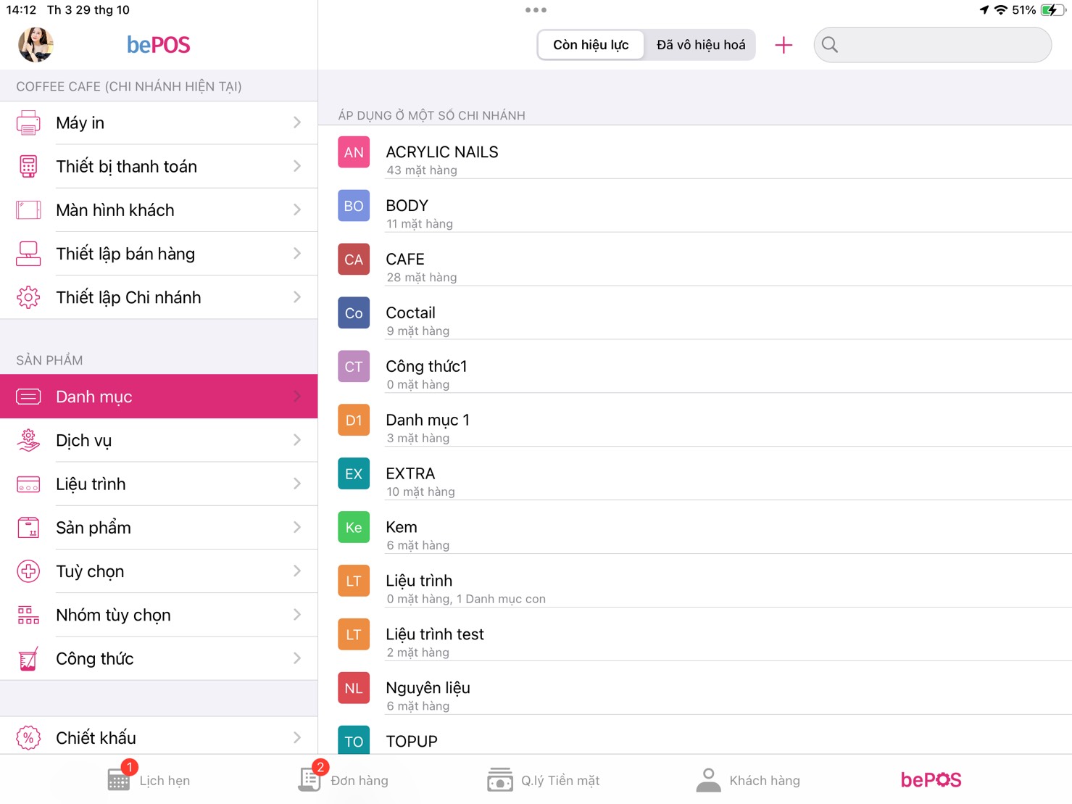Viewport: 1072px width, 804px height.
Task: Select Danh mục menu item
Action: (159, 397)
